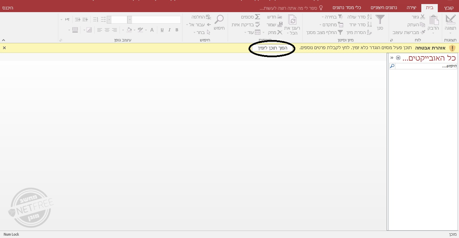Close the security warning bar

coord(4,48)
